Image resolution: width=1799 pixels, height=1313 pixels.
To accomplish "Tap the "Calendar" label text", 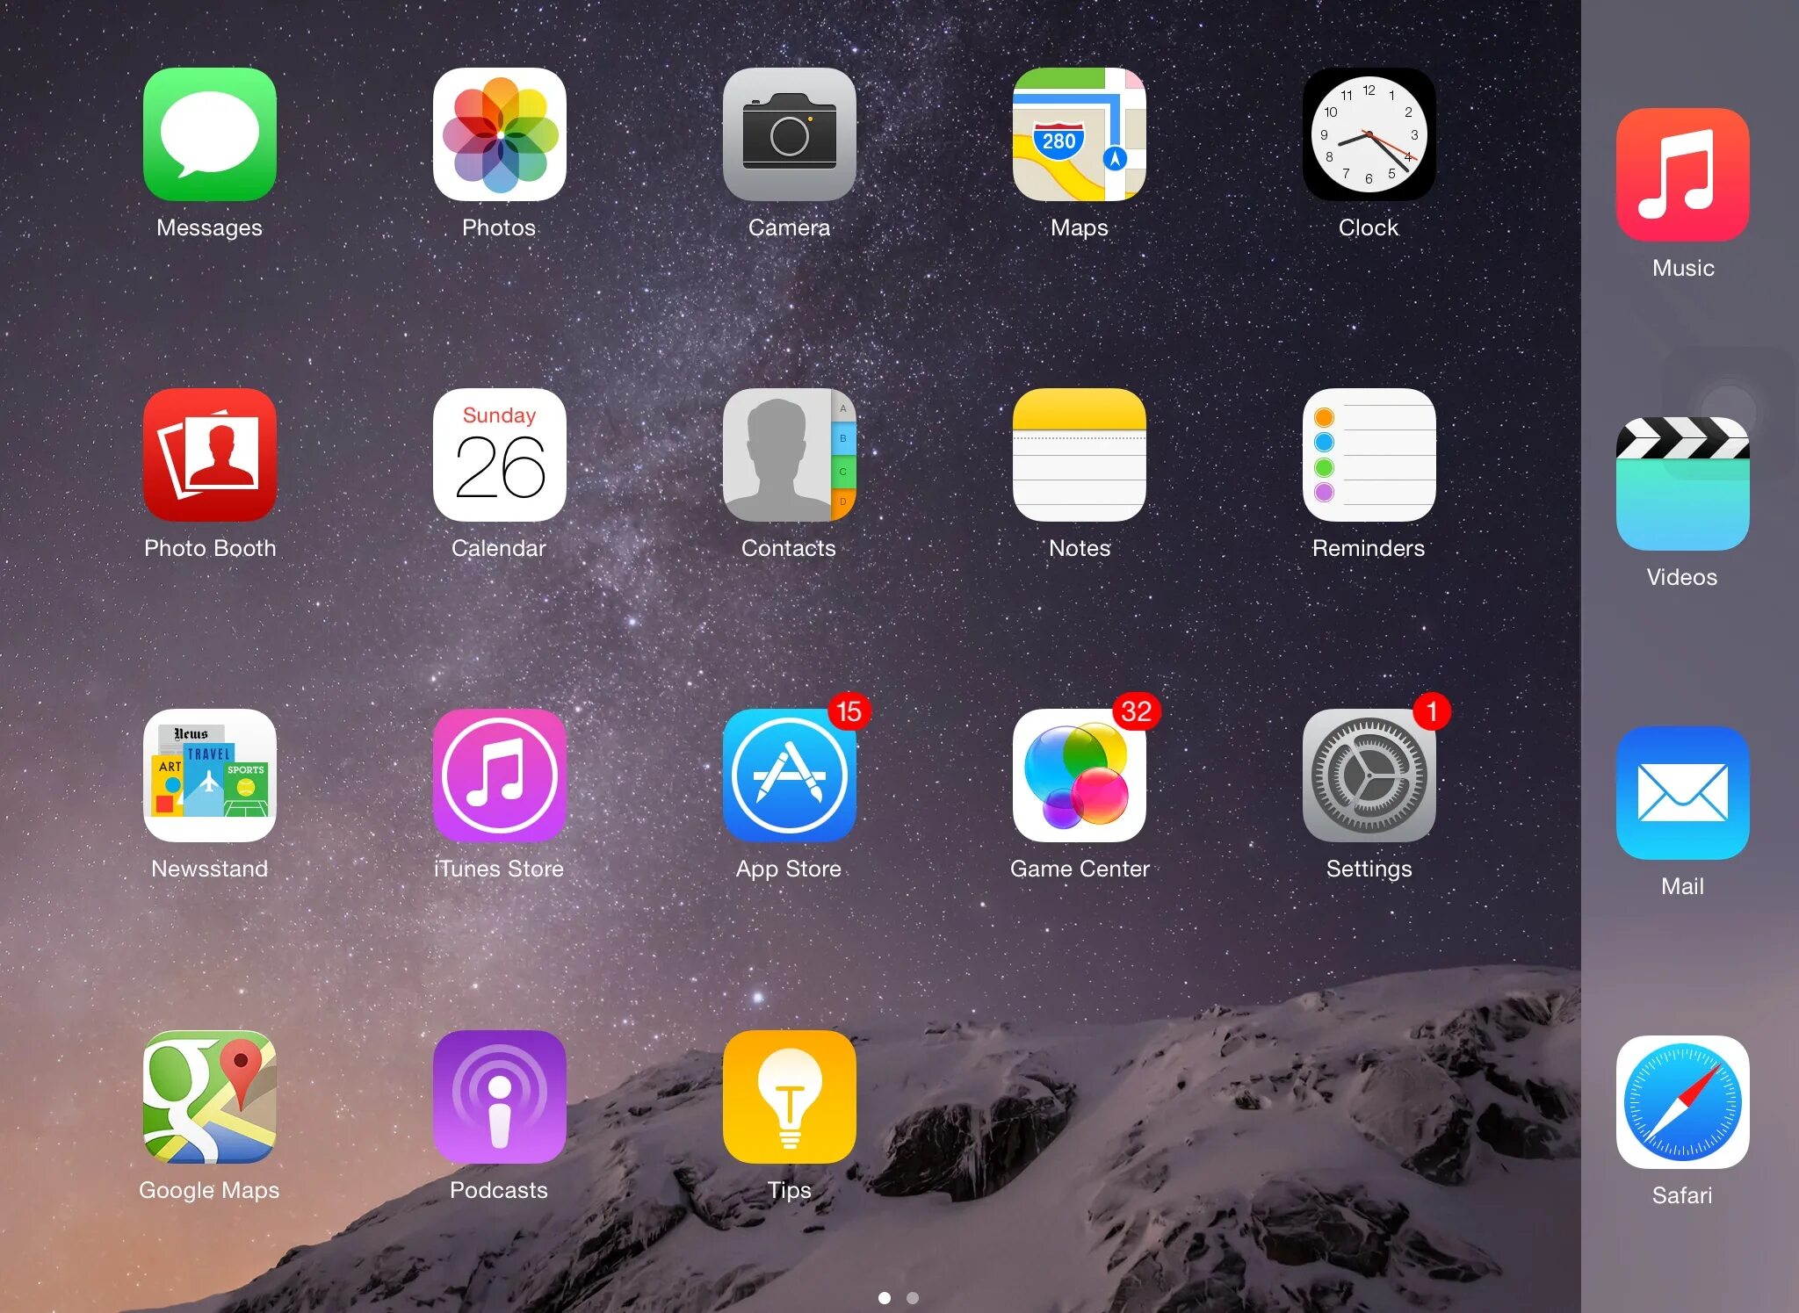I will coord(499,548).
